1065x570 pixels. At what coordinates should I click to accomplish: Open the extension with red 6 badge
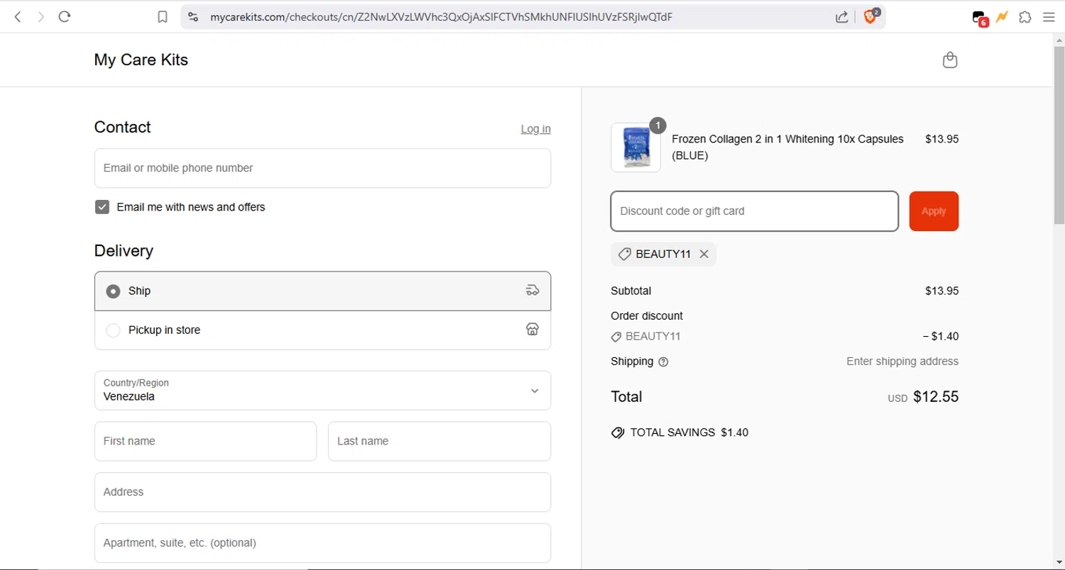(980, 18)
